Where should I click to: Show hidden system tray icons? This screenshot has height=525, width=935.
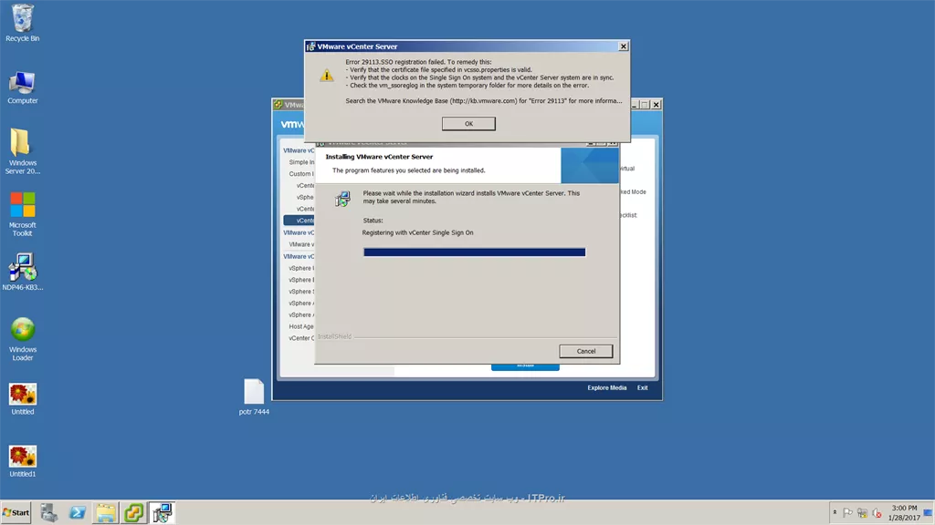pos(835,512)
